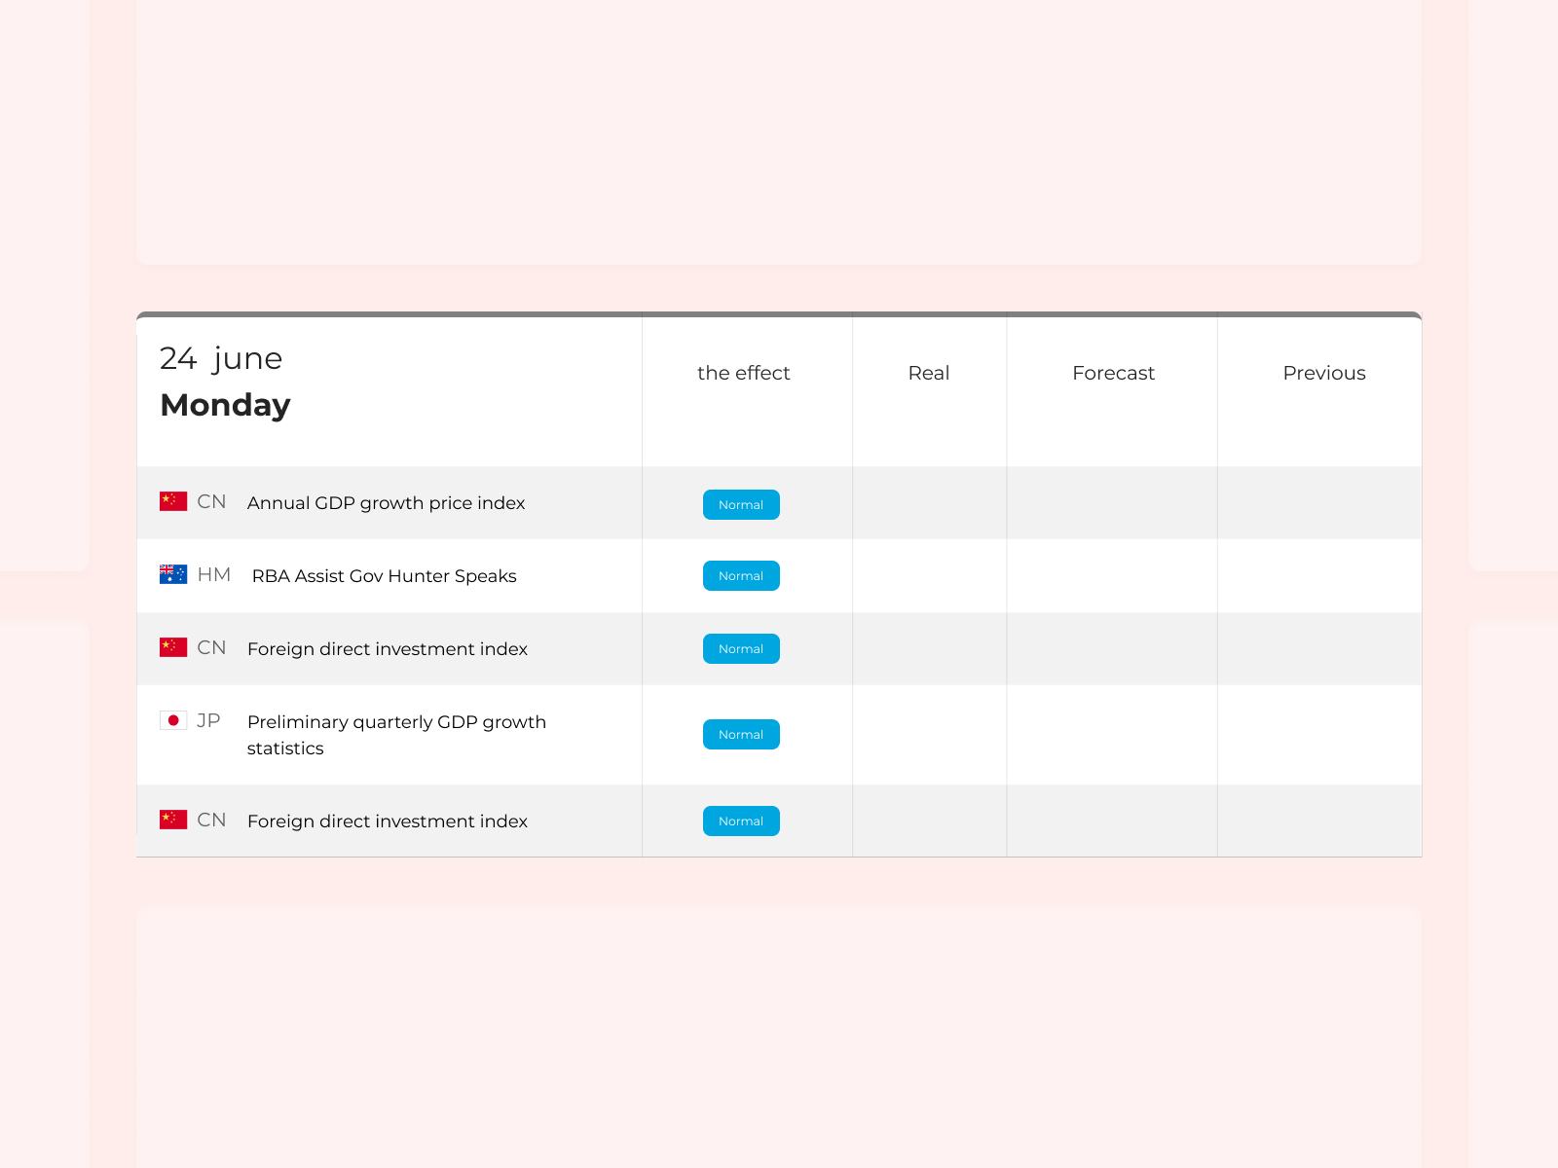Click the Forecast column header
The height and width of the screenshot is (1168, 1558).
click(1113, 373)
